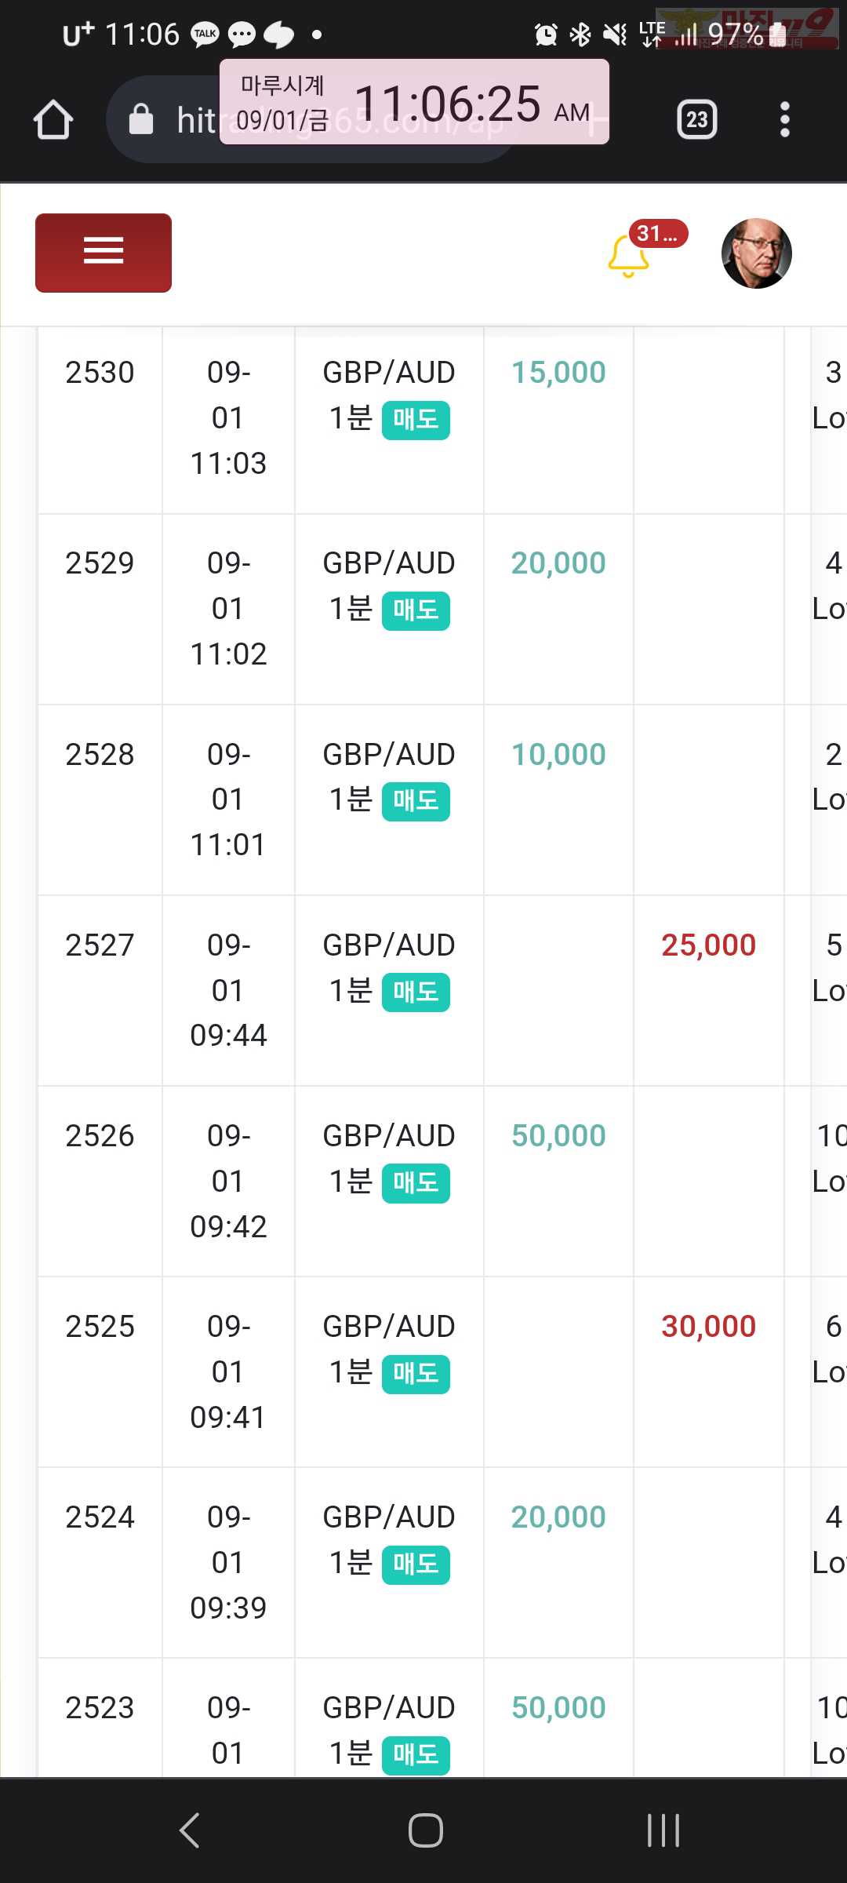Click the red 25,000 amount in row 2527
847x1883 pixels.
[x=708, y=945]
